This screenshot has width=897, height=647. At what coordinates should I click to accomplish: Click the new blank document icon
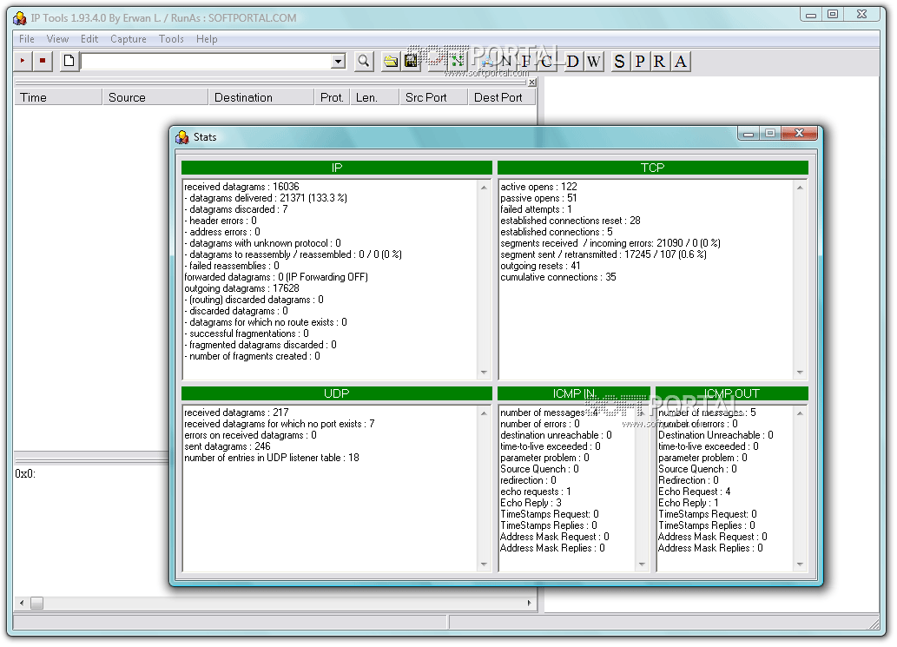69,61
